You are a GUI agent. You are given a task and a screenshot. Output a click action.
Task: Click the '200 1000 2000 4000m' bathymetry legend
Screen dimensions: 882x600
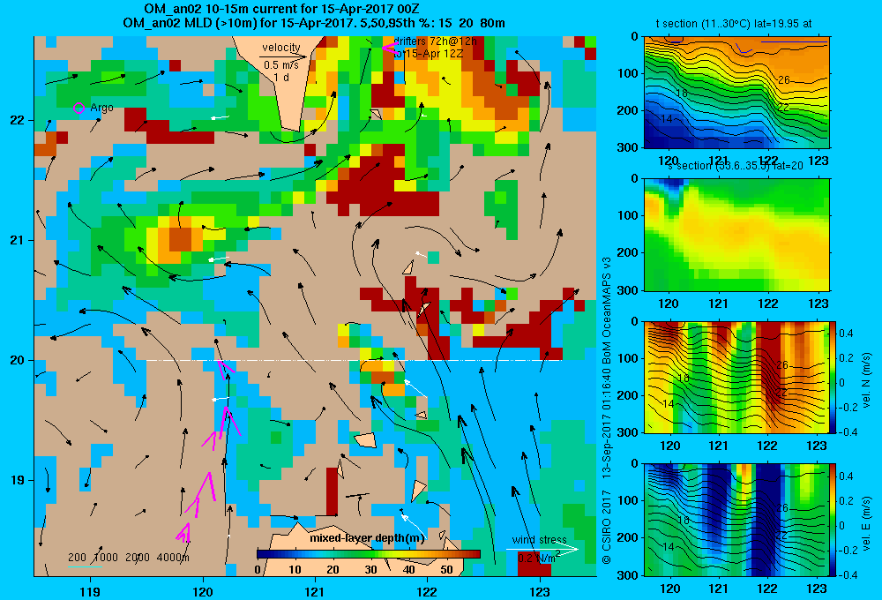128,558
